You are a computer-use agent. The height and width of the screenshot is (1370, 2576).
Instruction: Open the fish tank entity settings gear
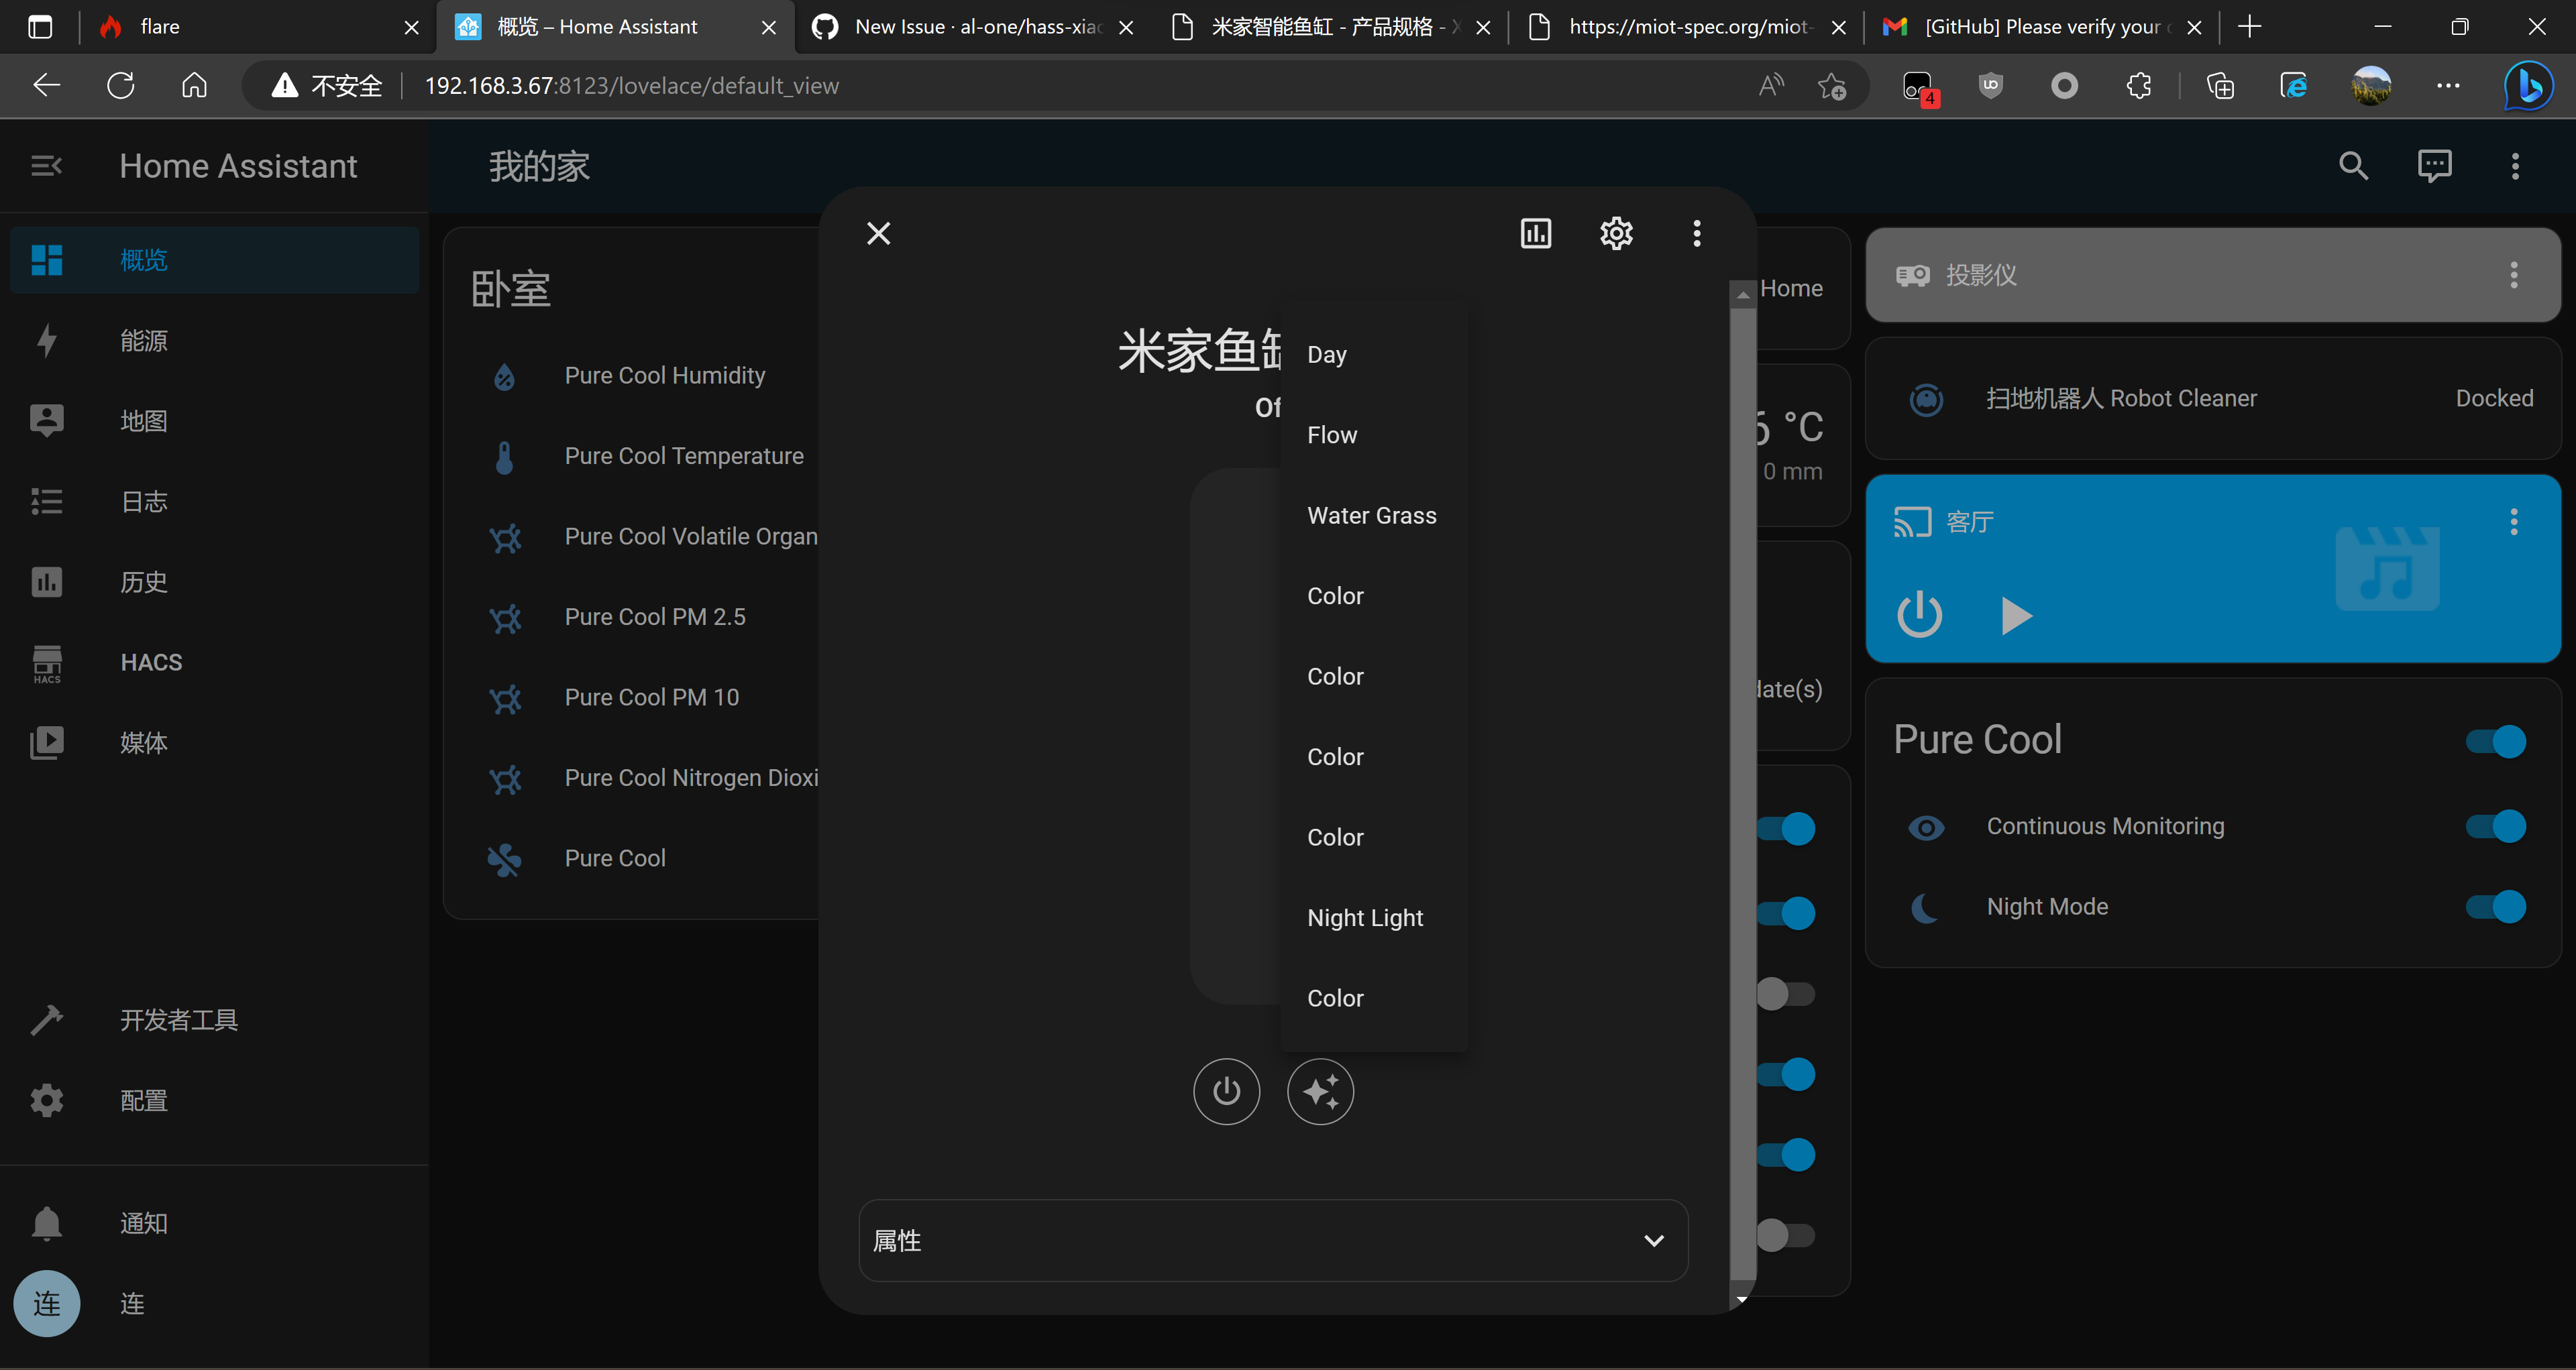(1615, 233)
